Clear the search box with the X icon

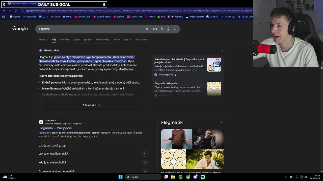147,29
